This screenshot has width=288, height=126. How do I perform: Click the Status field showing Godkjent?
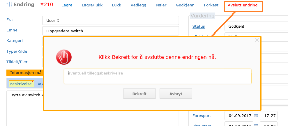click(x=256, y=26)
